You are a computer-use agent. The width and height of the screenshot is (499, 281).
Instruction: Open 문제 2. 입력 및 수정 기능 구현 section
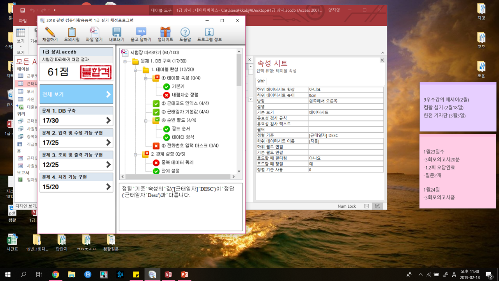(x=76, y=138)
